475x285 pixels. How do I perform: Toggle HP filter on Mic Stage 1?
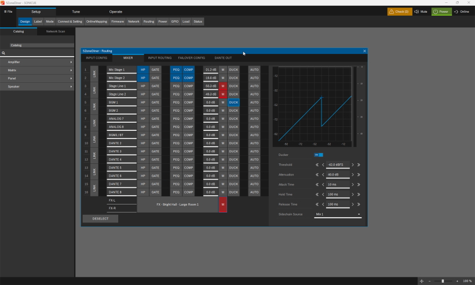[143, 70]
